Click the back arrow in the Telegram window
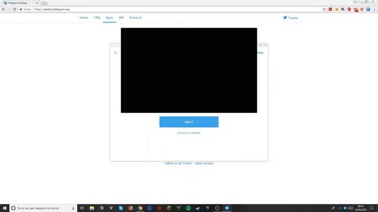The height and width of the screenshot is (212, 378). coord(116,52)
